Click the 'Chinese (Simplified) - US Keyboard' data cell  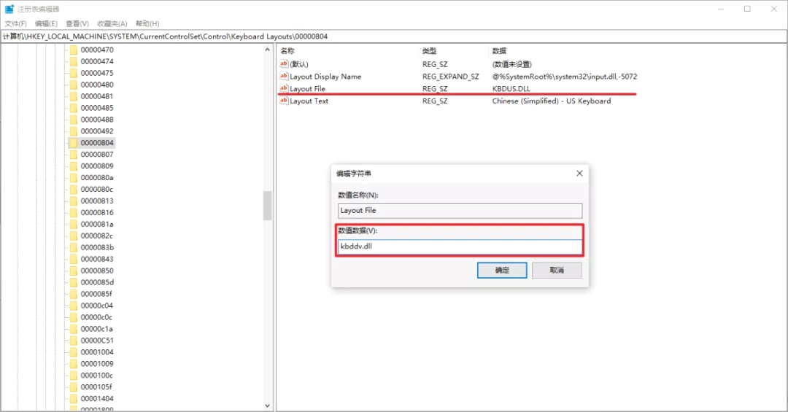coord(552,101)
